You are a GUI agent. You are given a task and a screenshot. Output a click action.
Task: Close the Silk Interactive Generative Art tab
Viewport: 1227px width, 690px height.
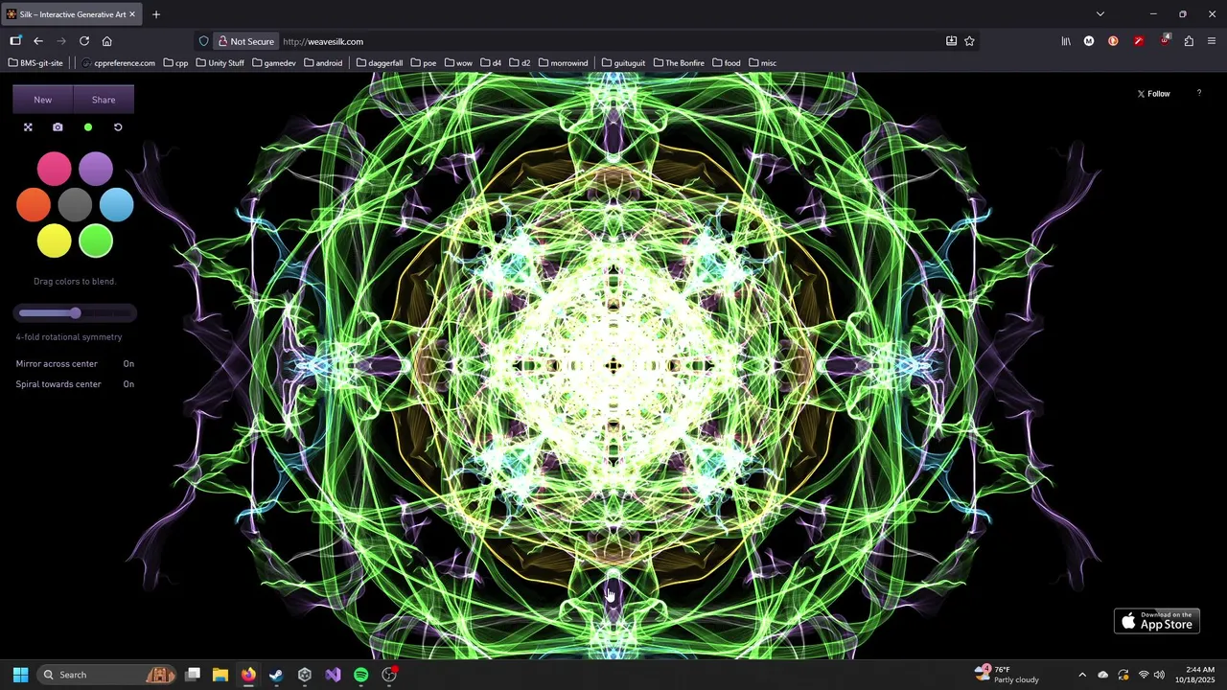132,14
